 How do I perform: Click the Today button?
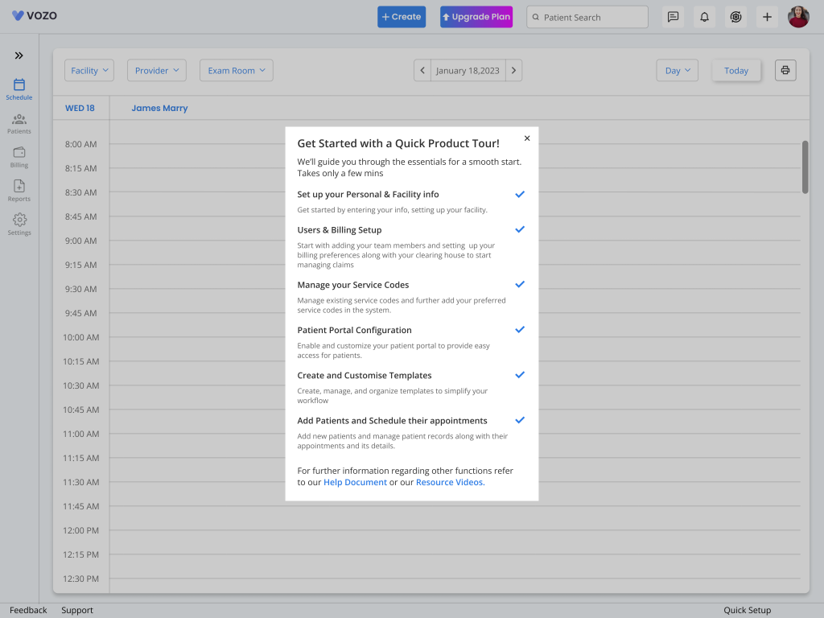[736, 71]
